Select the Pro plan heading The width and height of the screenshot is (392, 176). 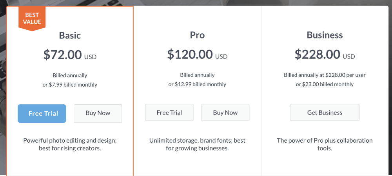(x=197, y=35)
